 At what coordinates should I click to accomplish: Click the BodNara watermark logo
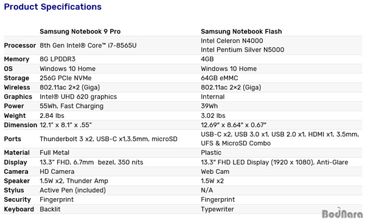[342, 213]
